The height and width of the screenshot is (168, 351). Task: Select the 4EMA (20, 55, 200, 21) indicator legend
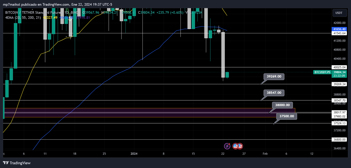click(23, 18)
